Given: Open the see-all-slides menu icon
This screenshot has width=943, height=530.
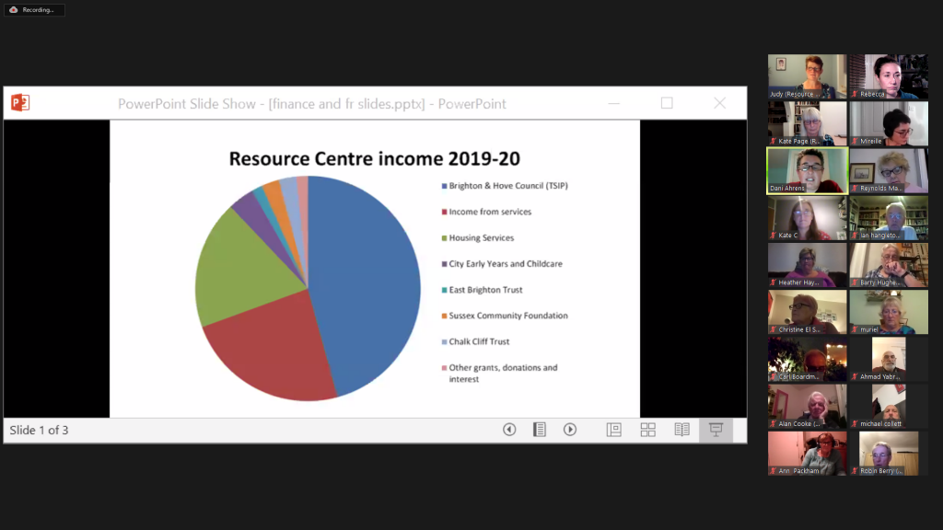Looking at the screenshot, I should tap(540, 430).
